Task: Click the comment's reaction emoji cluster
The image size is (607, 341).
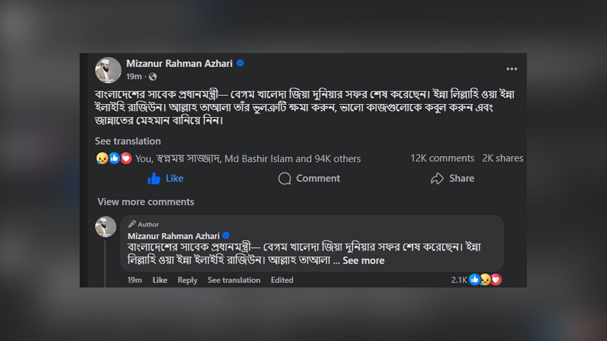Action: pyautogui.click(x=485, y=280)
